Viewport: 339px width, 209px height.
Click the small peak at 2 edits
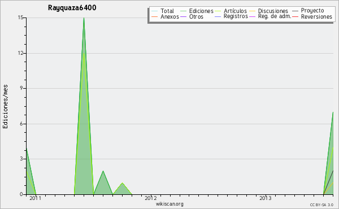tap(103, 171)
